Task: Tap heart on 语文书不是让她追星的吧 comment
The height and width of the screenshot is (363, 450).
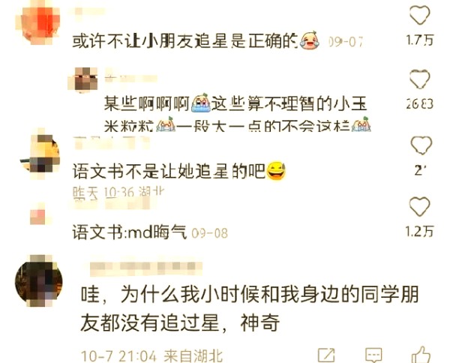Action: 421,145
